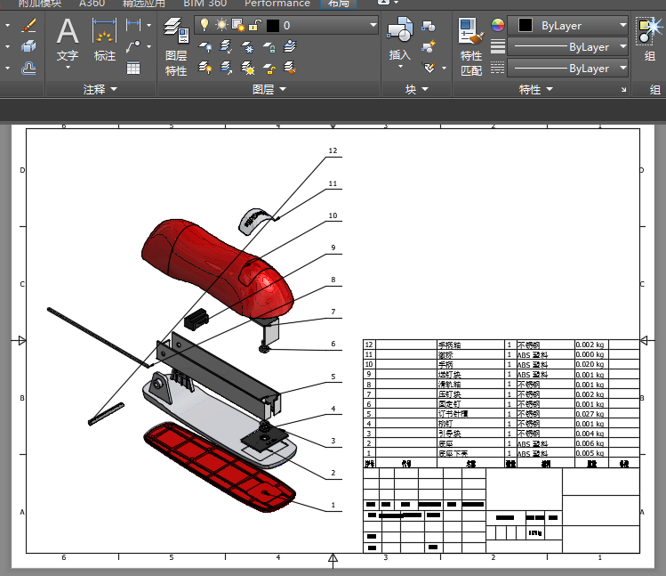Toggle layer lock padlock icon

point(254,25)
